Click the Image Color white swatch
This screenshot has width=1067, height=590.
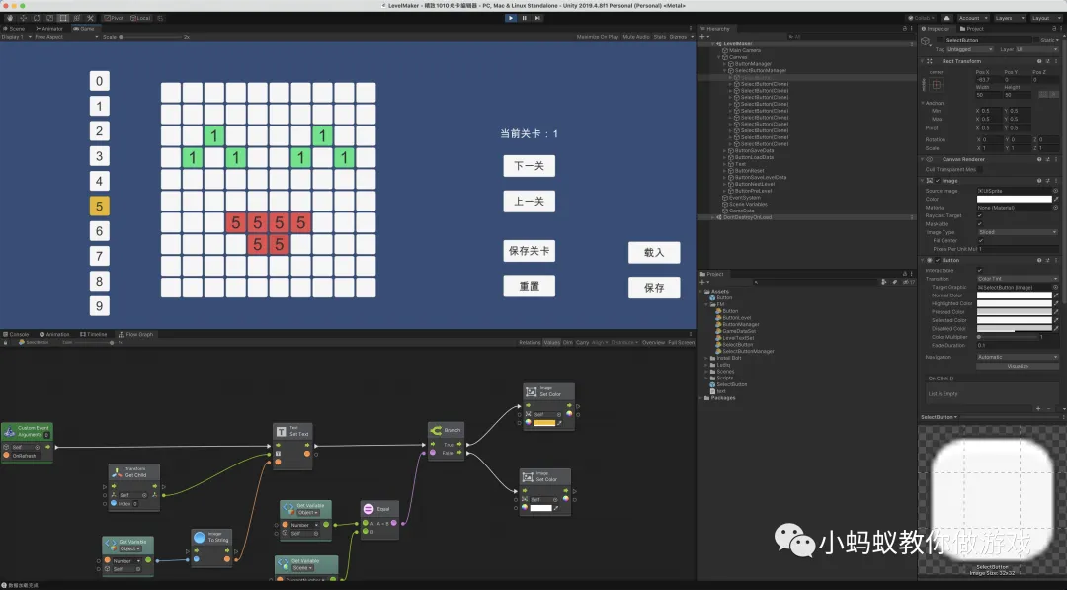pyautogui.click(x=1014, y=199)
